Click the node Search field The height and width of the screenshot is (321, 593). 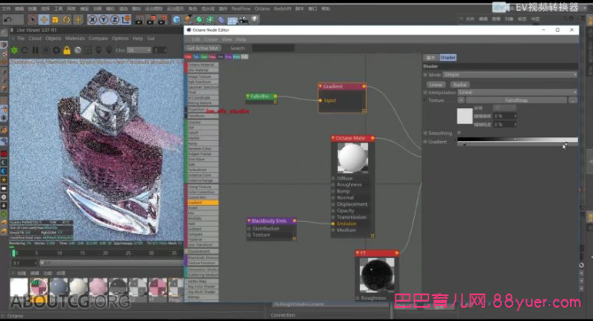coord(273,48)
